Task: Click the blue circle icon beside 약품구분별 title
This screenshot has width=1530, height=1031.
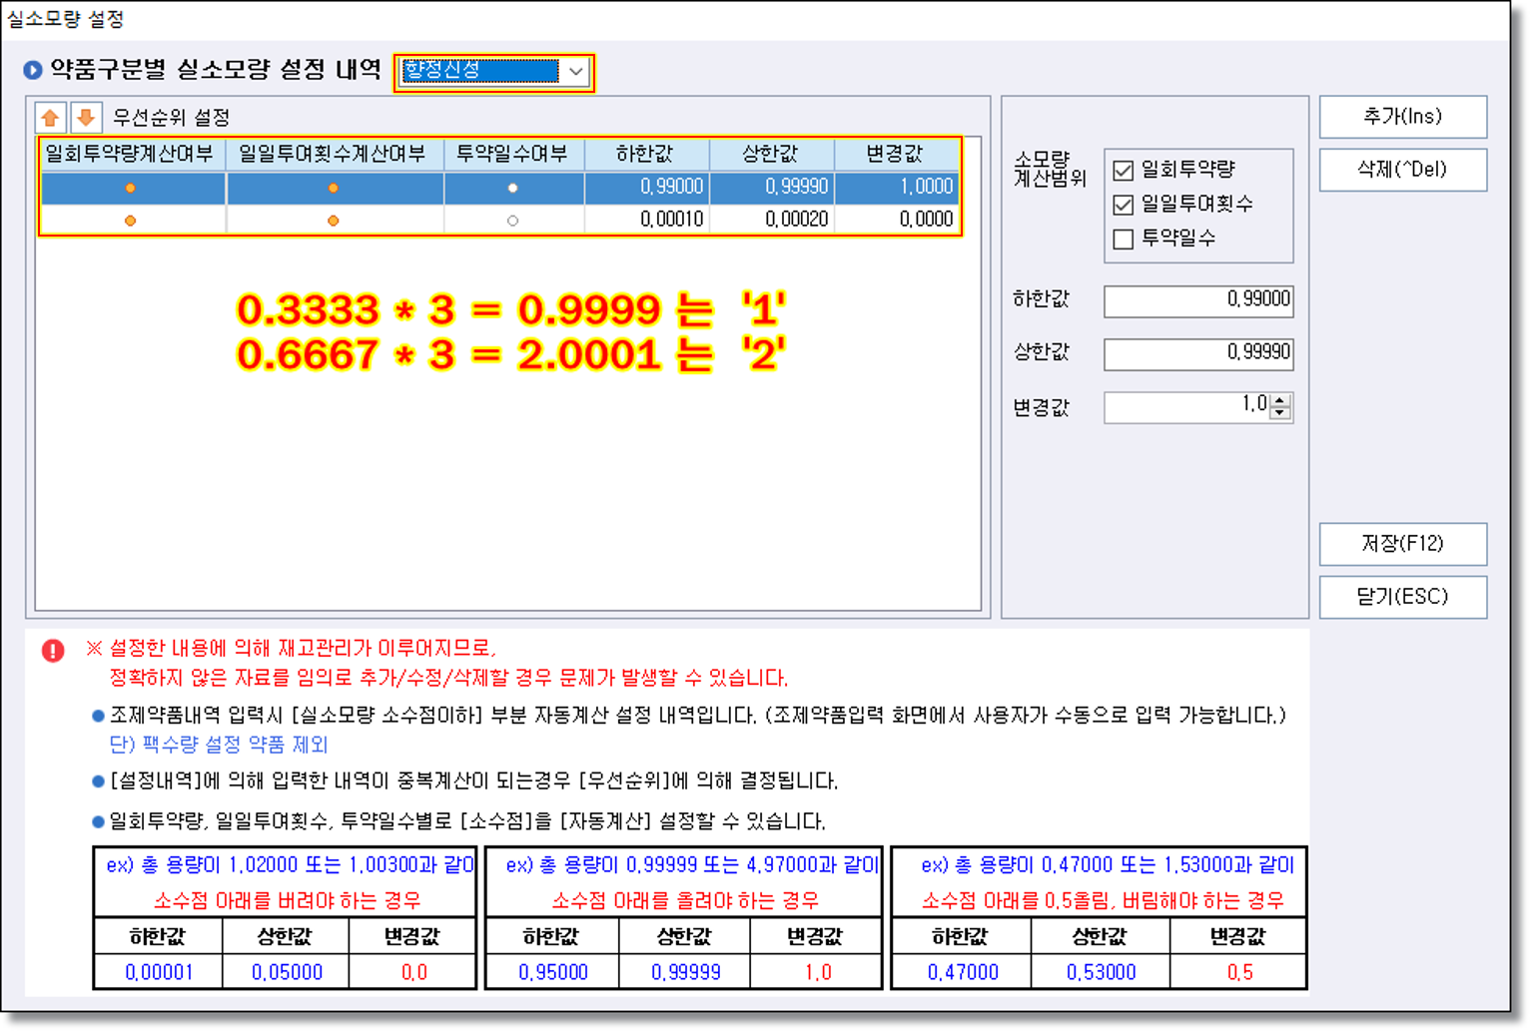Action: [33, 70]
